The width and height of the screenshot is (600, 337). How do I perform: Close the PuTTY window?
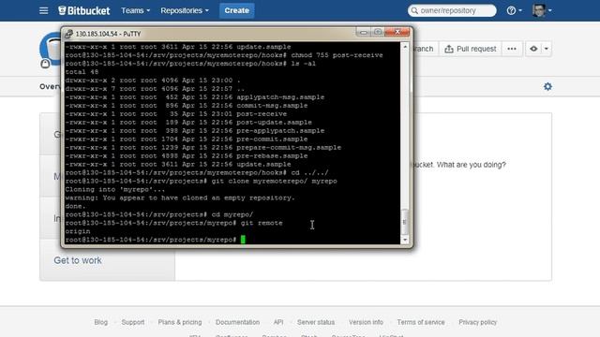pyautogui.click(x=397, y=32)
